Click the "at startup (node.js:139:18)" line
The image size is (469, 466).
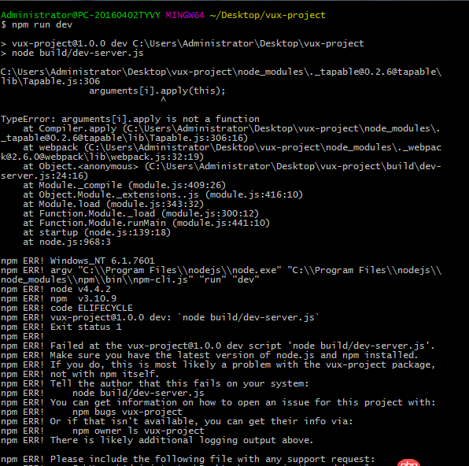point(97,232)
